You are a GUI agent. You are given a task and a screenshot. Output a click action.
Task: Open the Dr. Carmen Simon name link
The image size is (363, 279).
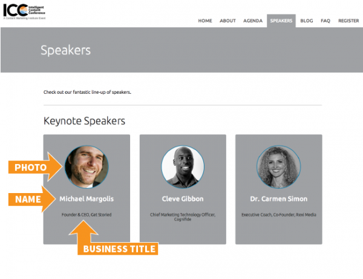(x=279, y=199)
